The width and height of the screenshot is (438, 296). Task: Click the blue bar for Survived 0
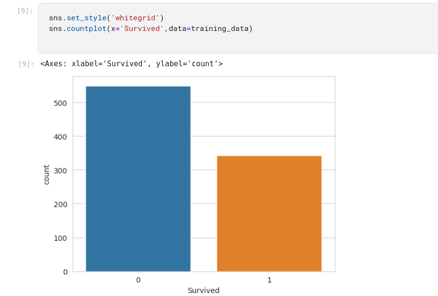(138, 179)
